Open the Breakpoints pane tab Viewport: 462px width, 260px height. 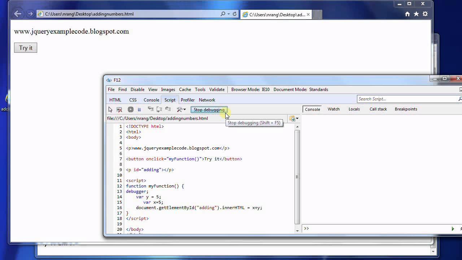tap(406, 109)
